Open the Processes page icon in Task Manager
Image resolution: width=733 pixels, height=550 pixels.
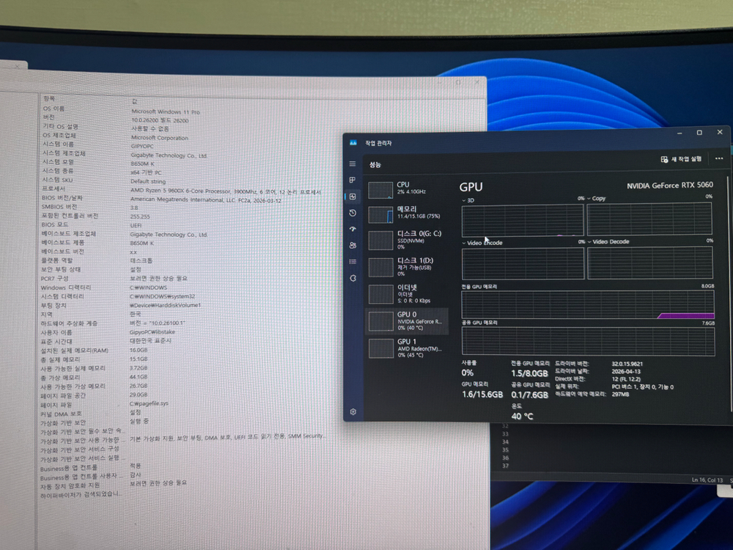(353, 180)
